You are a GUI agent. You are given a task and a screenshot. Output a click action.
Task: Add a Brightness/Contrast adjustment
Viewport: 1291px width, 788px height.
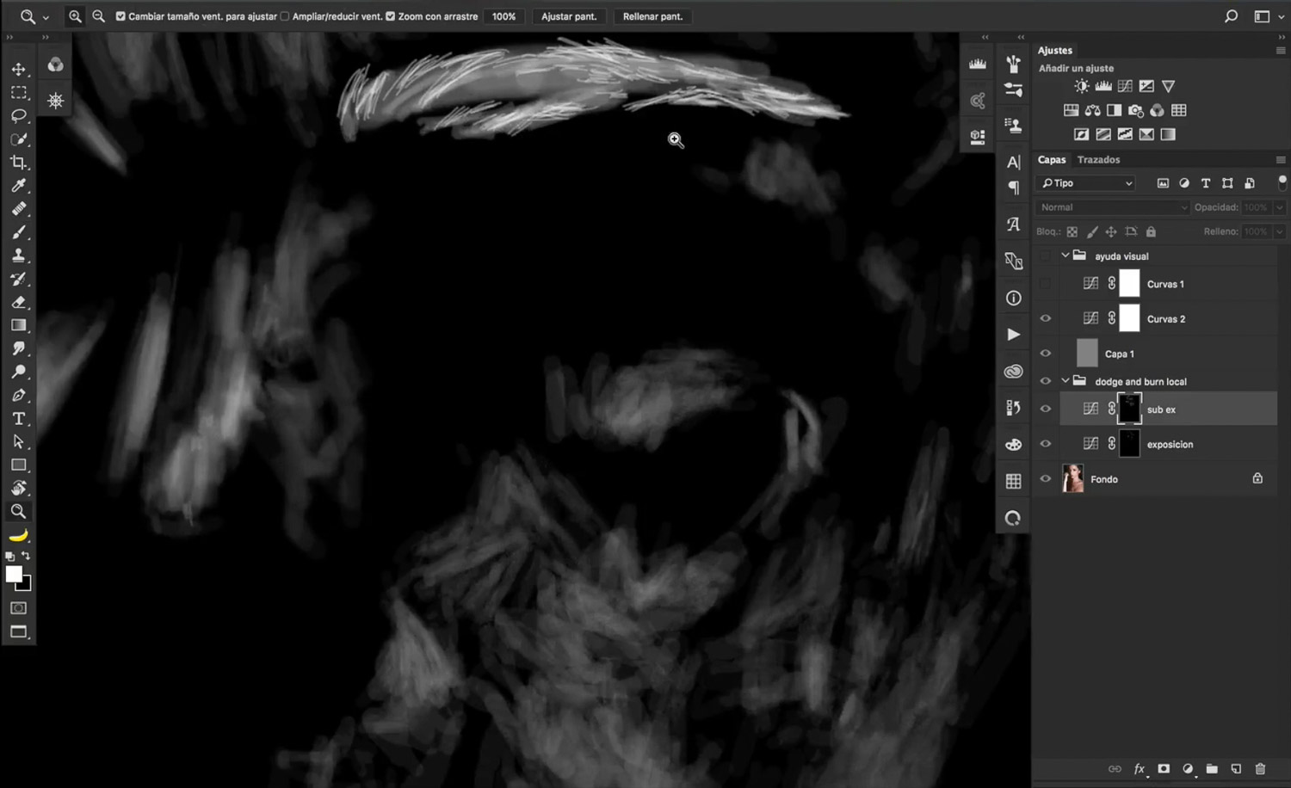[1082, 86]
